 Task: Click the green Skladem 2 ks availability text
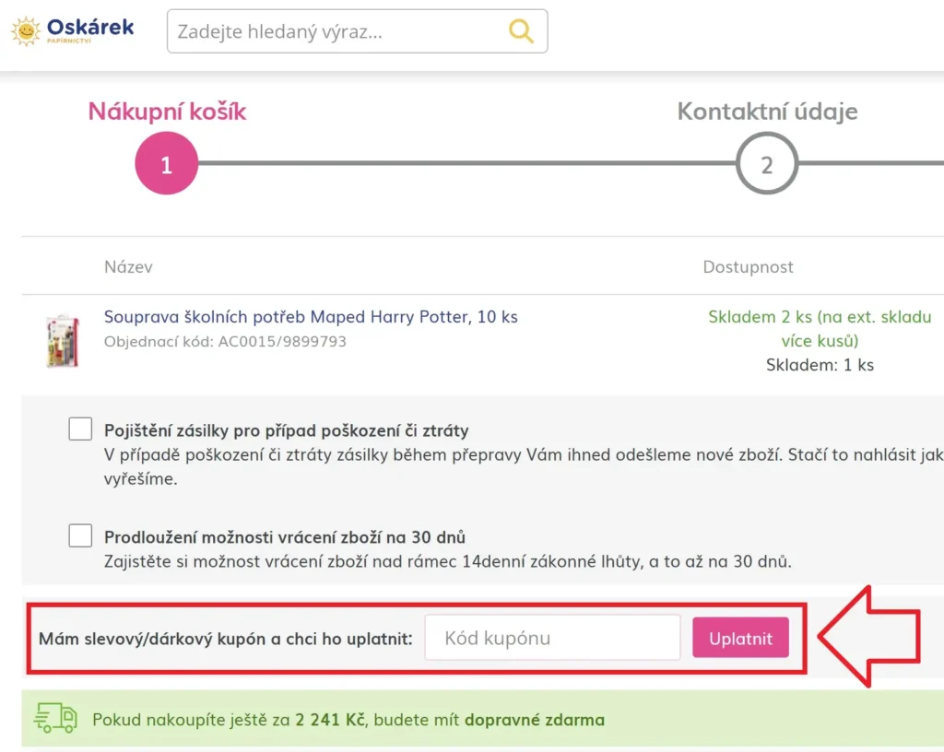pyautogui.click(x=820, y=328)
